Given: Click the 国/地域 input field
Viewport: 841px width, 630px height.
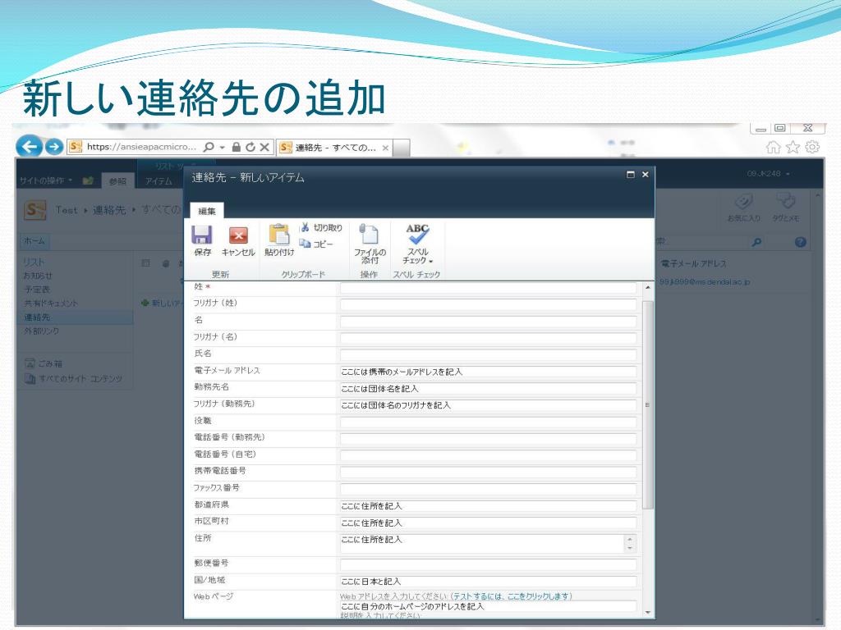Looking at the screenshot, I should click(x=488, y=582).
